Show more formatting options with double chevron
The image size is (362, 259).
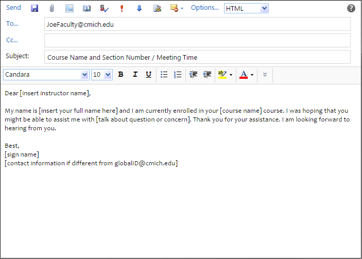265,75
